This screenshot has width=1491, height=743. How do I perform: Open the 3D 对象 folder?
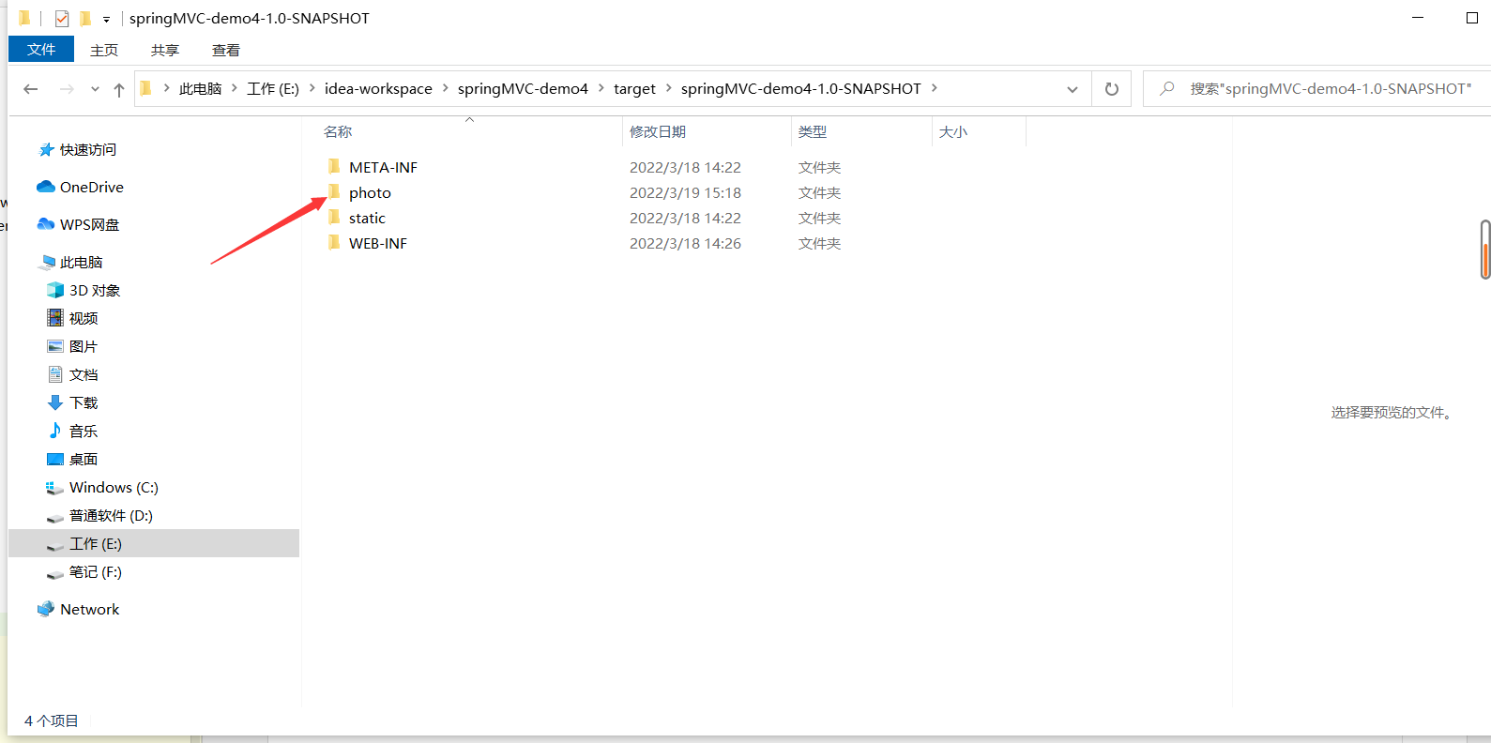point(95,290)
